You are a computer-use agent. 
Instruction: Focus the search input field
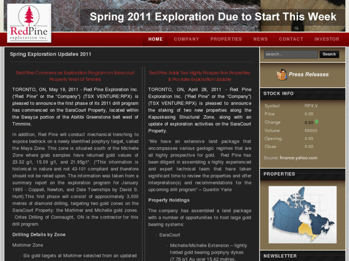[291, 54]
